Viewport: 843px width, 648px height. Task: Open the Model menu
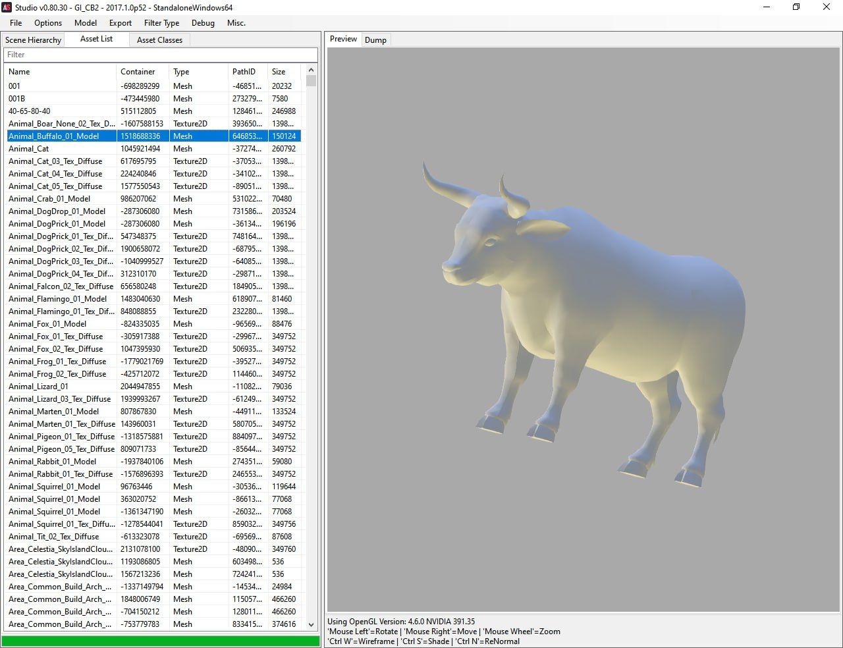point(86,23)
